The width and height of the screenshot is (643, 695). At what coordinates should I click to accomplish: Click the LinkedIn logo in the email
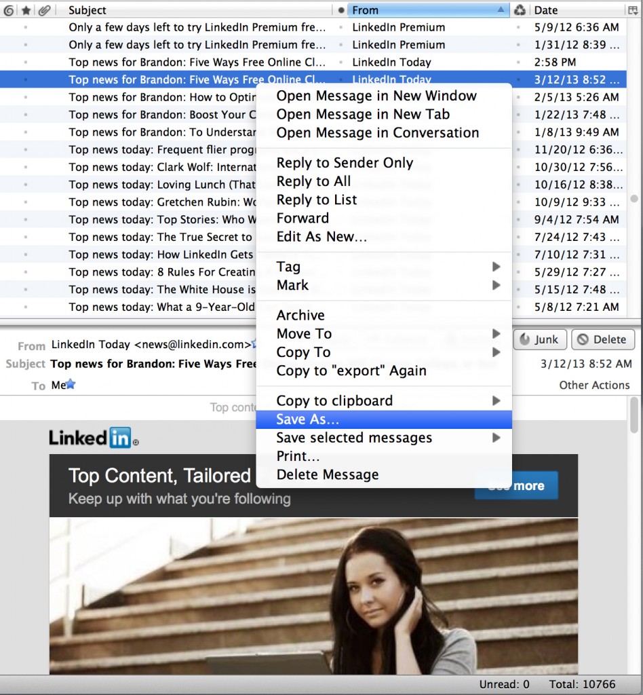click(94, 438)
